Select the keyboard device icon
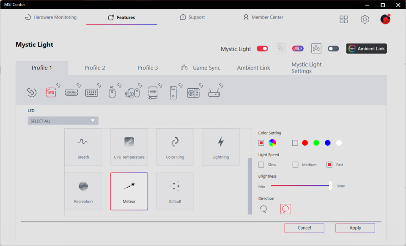Viewport: 406px width, 246px height. point(92,92)
